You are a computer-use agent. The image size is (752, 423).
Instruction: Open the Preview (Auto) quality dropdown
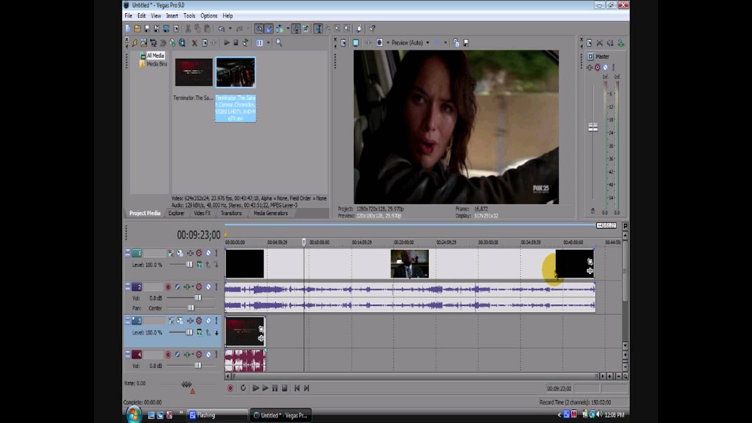pos(428,42)
